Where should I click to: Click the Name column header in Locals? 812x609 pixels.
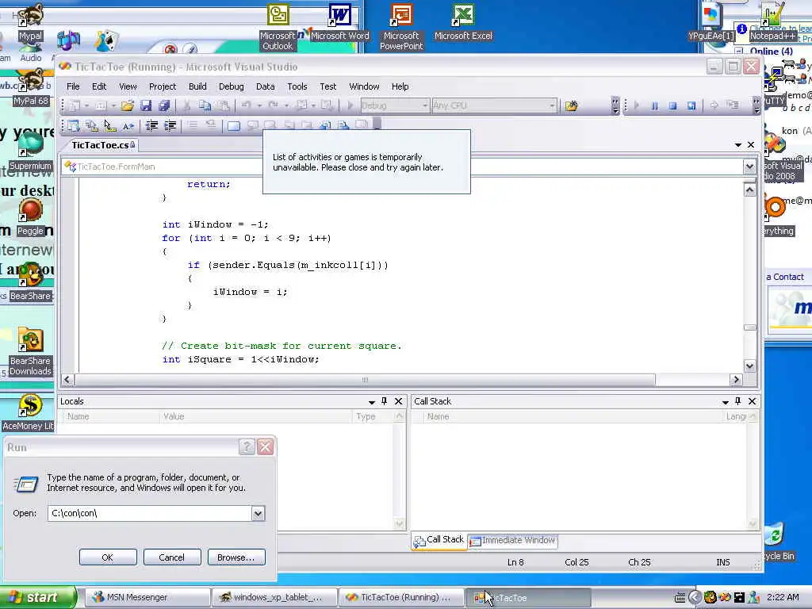click(111, 416)
